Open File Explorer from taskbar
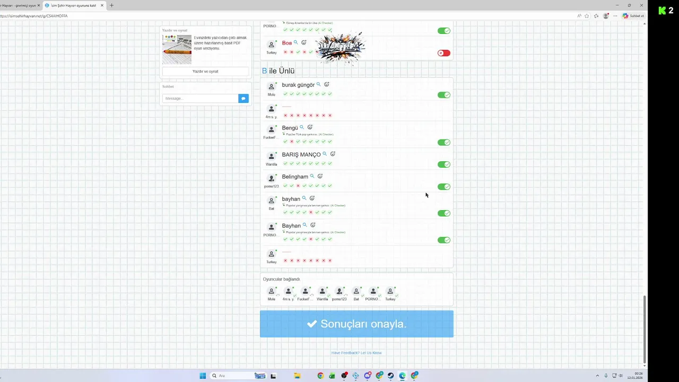Screen dimensions: 679x382 [298, 376]
